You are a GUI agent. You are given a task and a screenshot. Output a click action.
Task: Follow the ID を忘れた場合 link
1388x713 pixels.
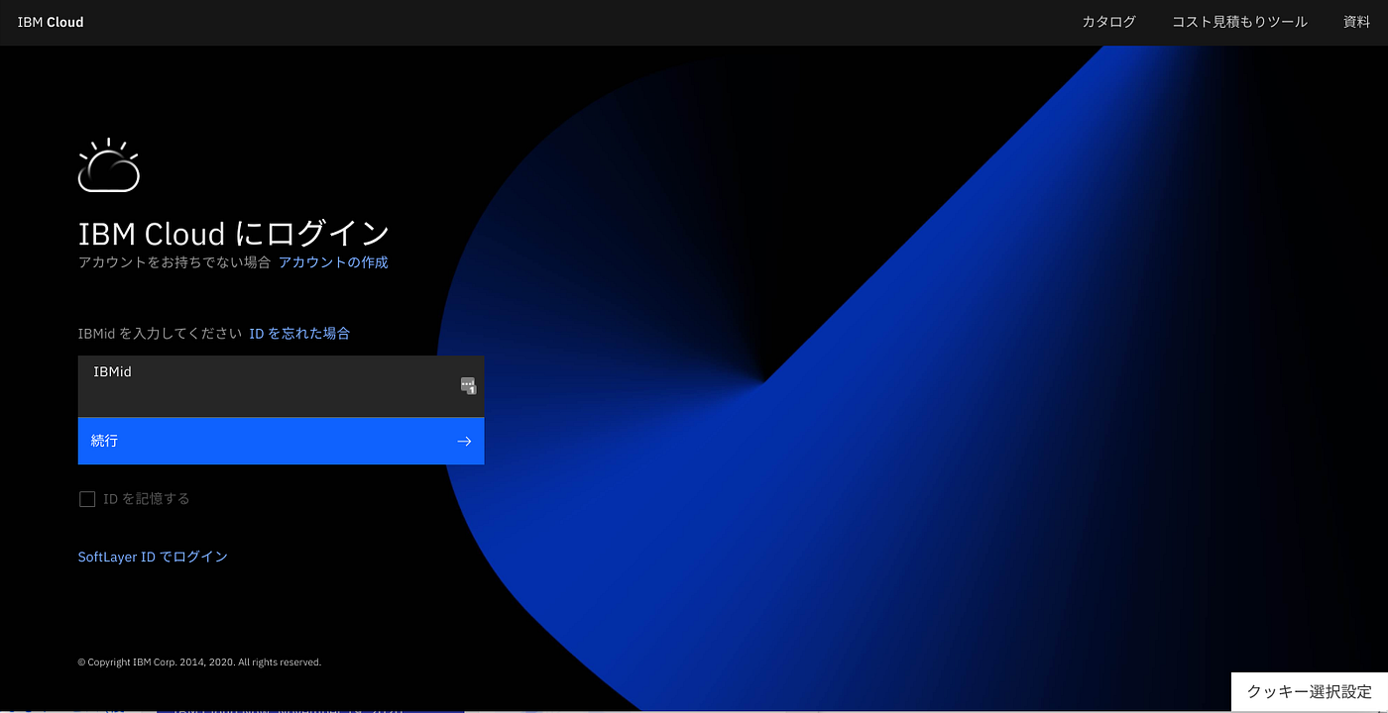point(299,334)
